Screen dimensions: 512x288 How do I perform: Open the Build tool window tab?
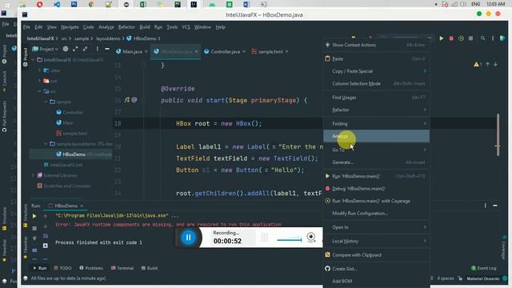(150, 268)
